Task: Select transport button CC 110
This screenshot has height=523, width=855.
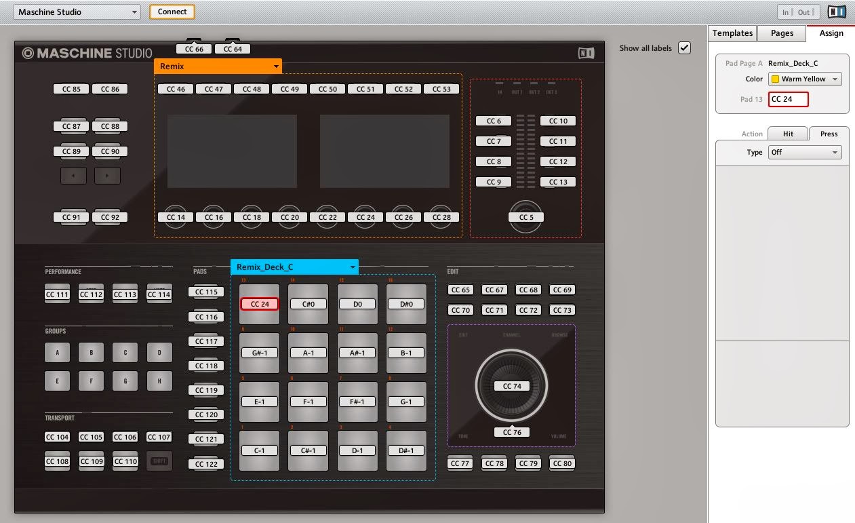Action: (125, 461)
